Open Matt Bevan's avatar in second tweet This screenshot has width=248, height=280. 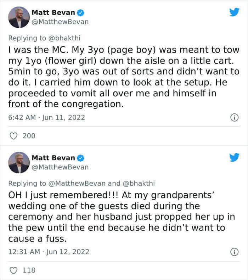coord(19,163)
